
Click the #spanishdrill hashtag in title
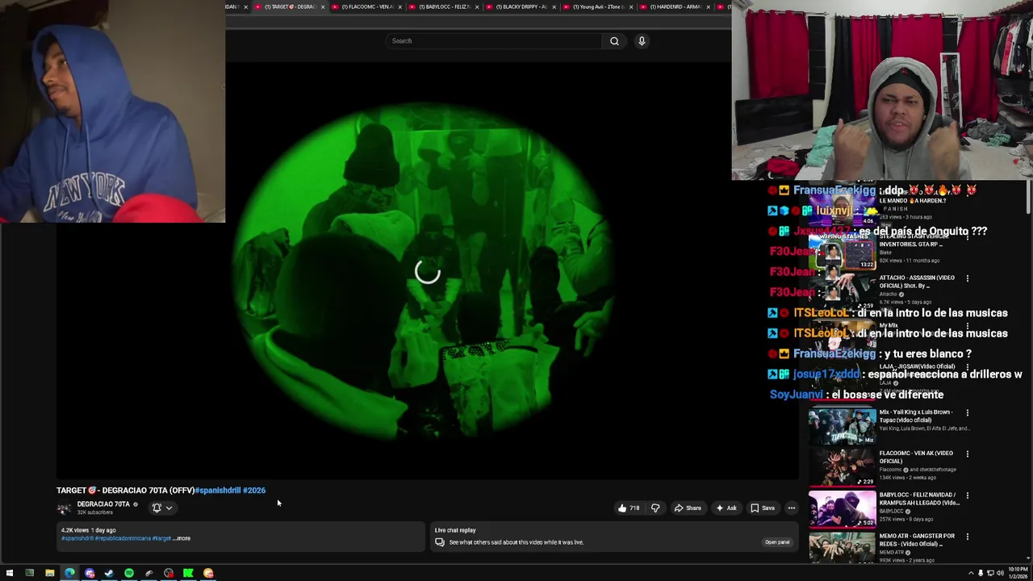pos(218,490)
